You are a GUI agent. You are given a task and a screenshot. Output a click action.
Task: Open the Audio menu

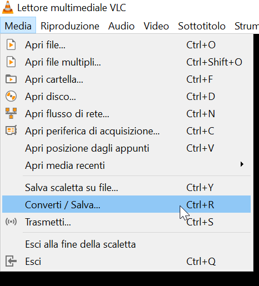(121, 26)
